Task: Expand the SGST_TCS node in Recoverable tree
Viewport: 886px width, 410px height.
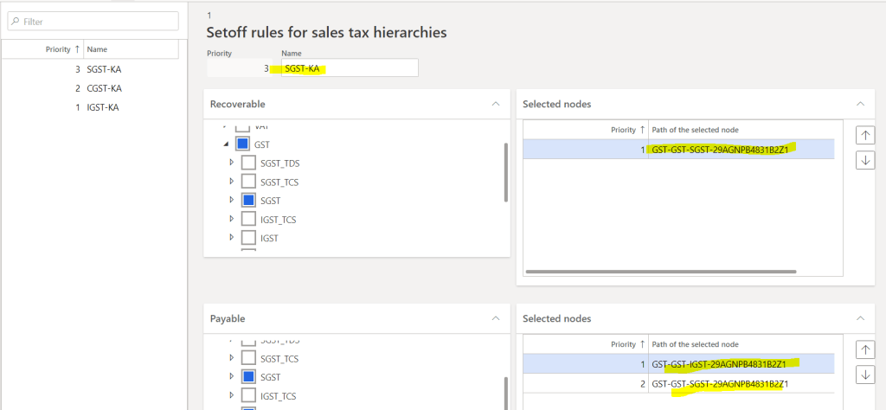Action: (231, 182)
